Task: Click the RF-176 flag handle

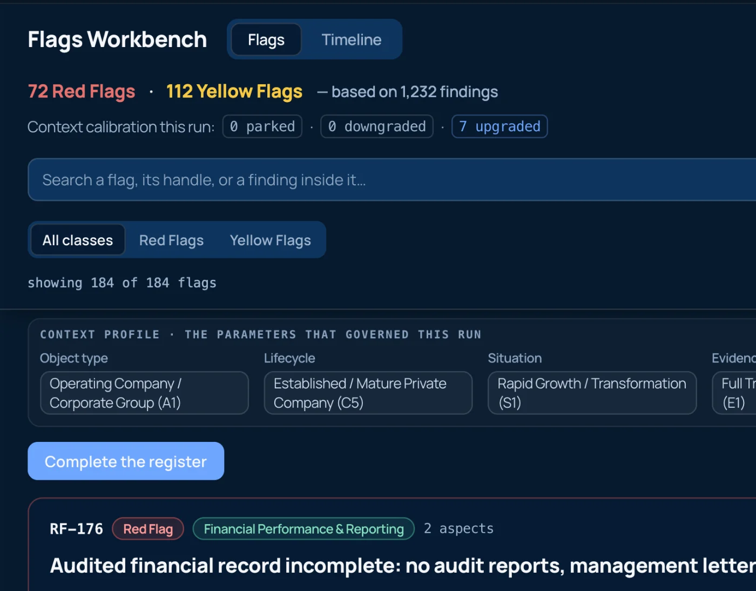Action: tap(76, 528)
